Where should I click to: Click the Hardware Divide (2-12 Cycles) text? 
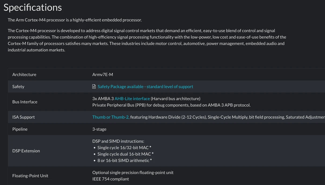(x=177, y=117)
